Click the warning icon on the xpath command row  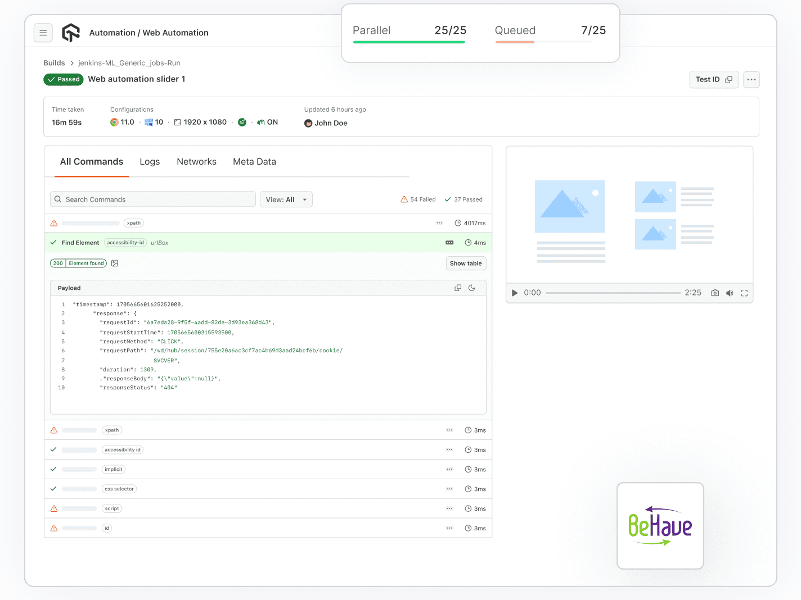point(53,222)
